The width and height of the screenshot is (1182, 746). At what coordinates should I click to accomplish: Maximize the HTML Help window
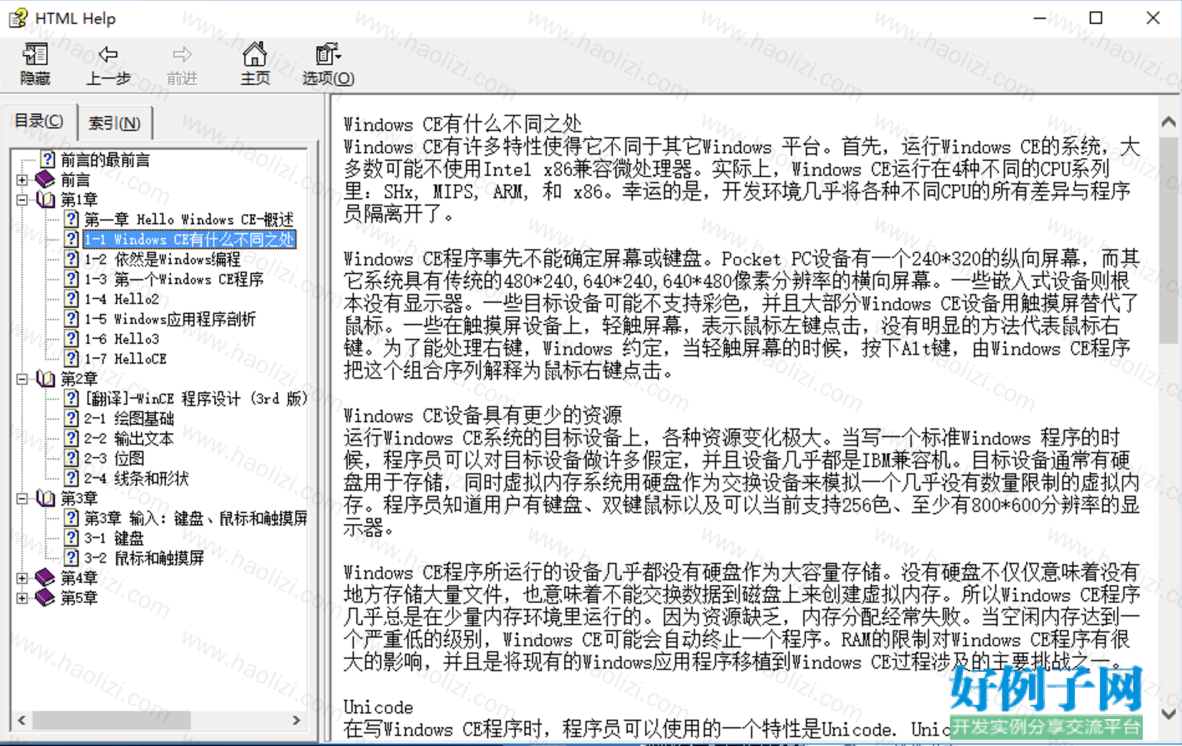(1096, 18)
